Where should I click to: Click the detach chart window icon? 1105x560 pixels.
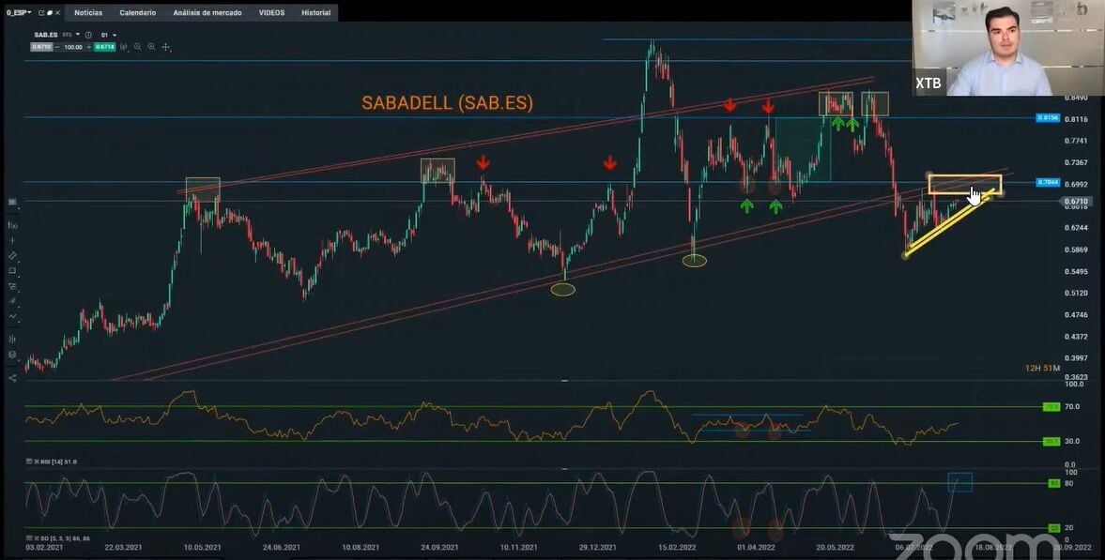[x=41, y=13]
